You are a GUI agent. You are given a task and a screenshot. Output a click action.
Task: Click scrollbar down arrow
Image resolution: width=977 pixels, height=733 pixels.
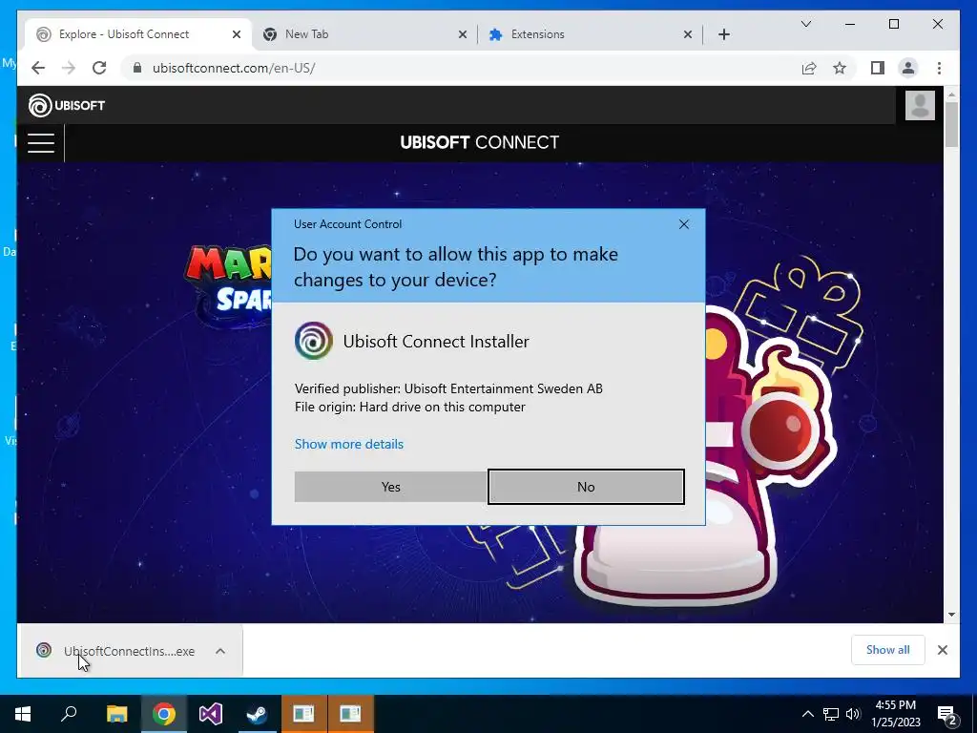951,614
